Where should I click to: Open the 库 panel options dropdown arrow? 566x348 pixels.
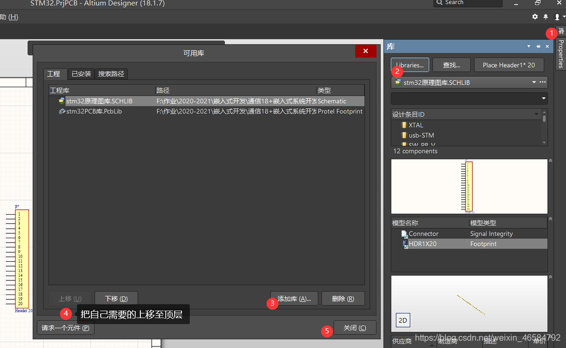tap(529, 46)
